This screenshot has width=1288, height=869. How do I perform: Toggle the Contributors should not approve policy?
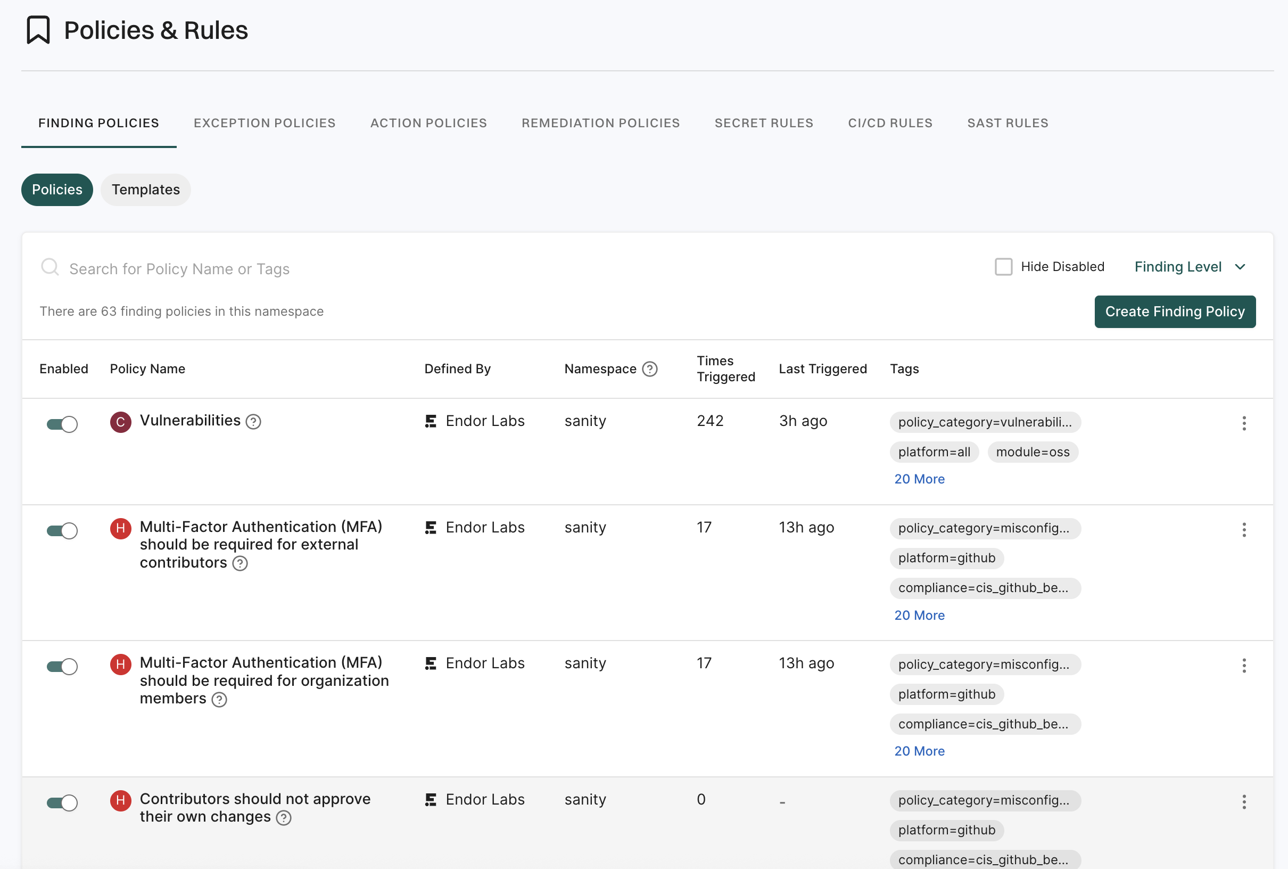[62, 803]
